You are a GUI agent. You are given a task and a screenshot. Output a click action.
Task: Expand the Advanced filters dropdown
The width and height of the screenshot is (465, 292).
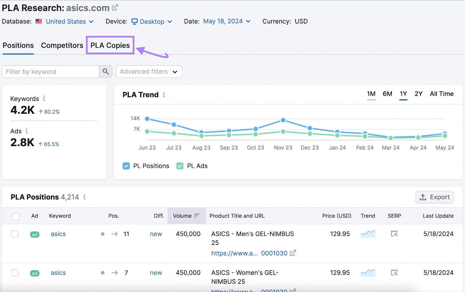(x=149, y=71)
